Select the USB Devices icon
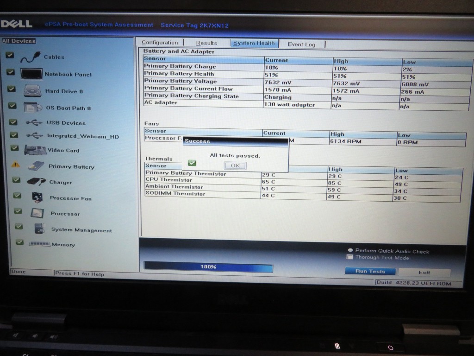The image size is (474, 356). tap(34, 122)
